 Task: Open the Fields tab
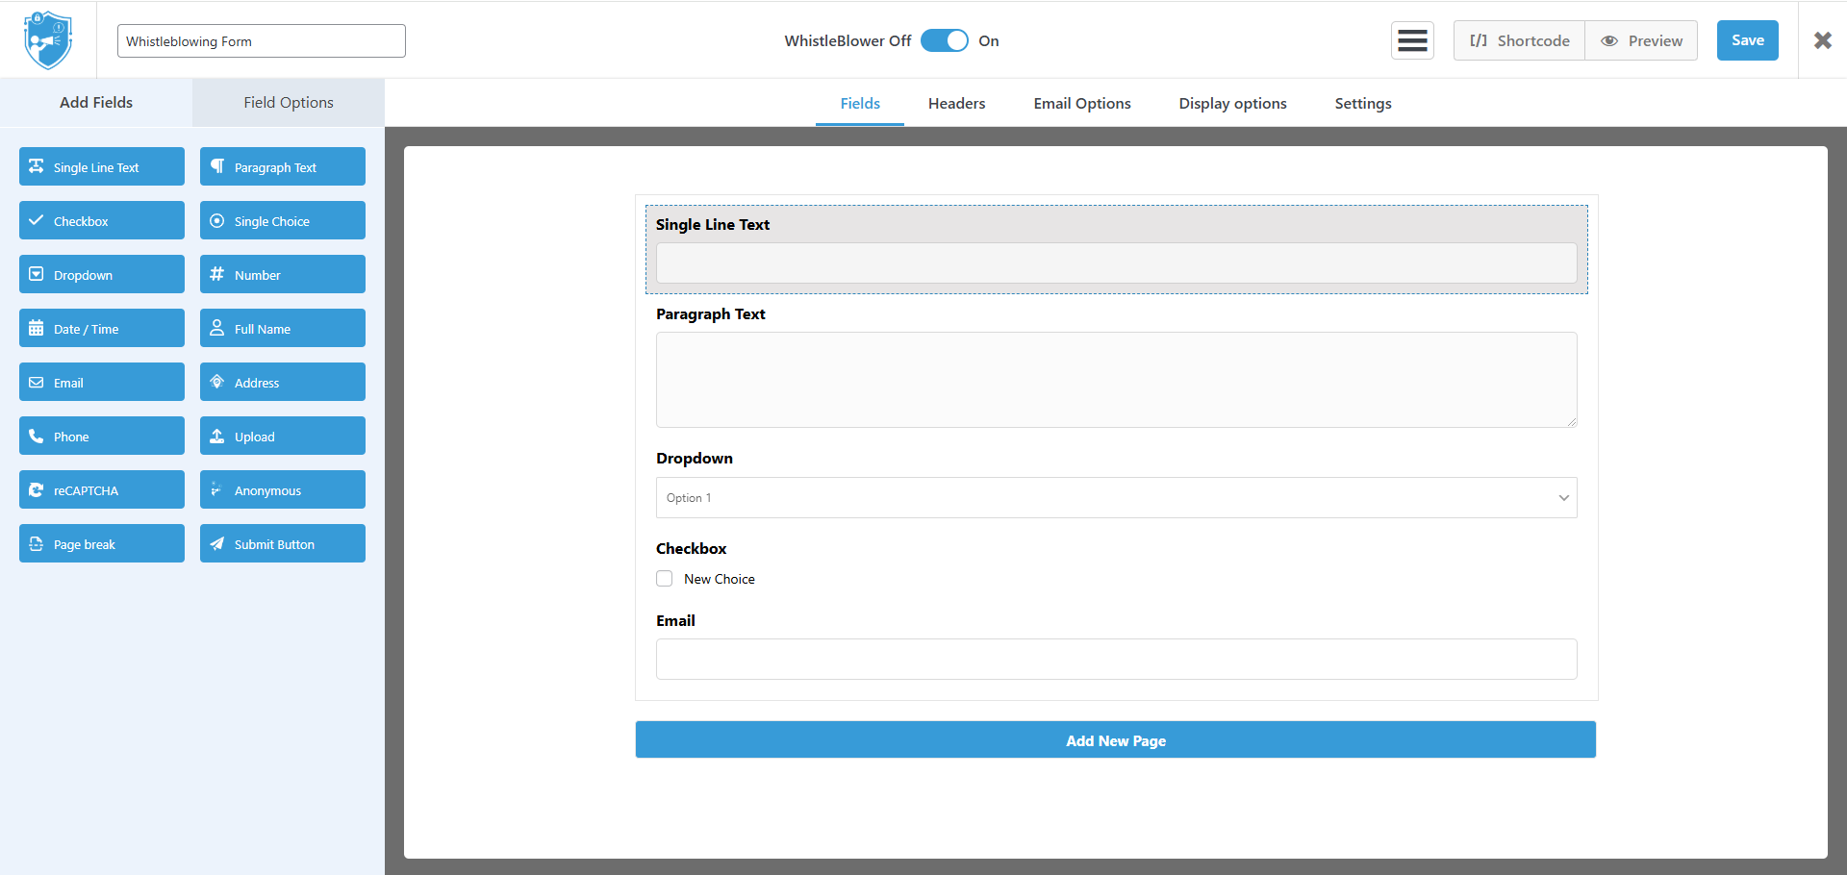point(860,104)
